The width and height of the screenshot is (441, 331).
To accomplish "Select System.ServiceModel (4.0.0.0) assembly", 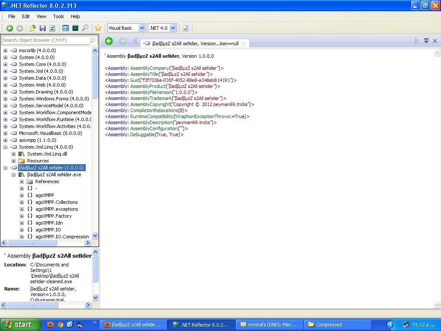I will (51, 106).
